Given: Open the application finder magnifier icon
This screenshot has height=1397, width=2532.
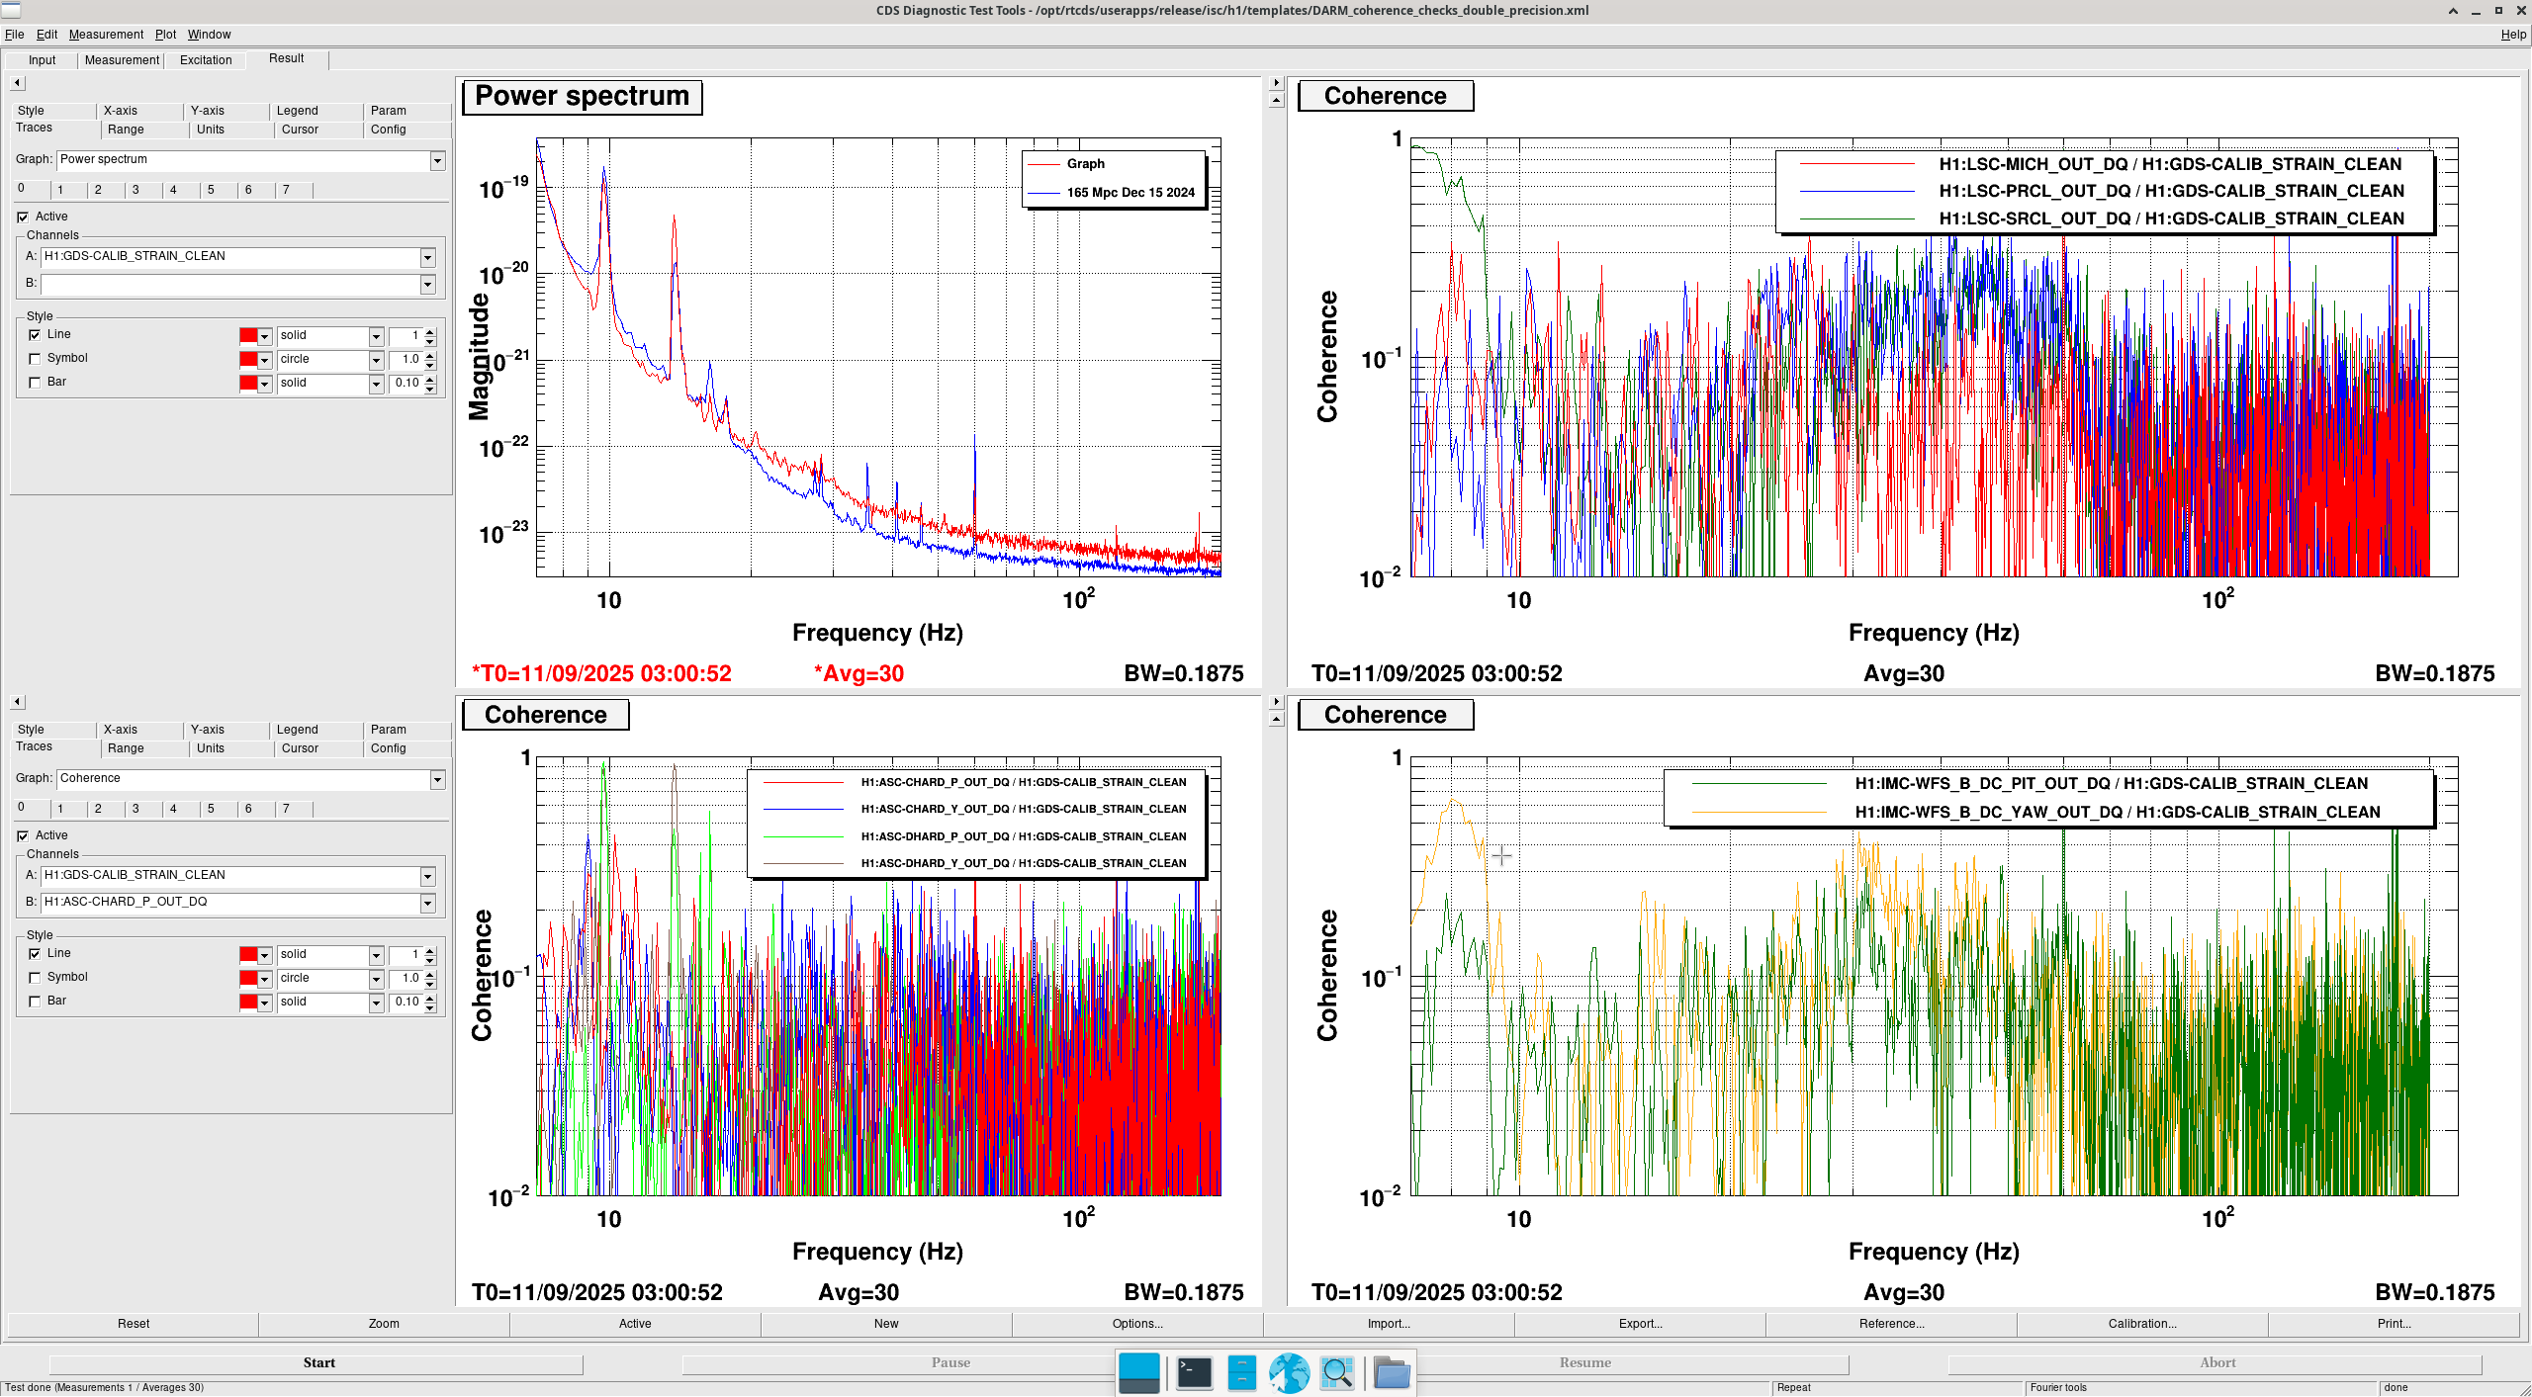Looking at the screenshot, I should point(1336,1372).
